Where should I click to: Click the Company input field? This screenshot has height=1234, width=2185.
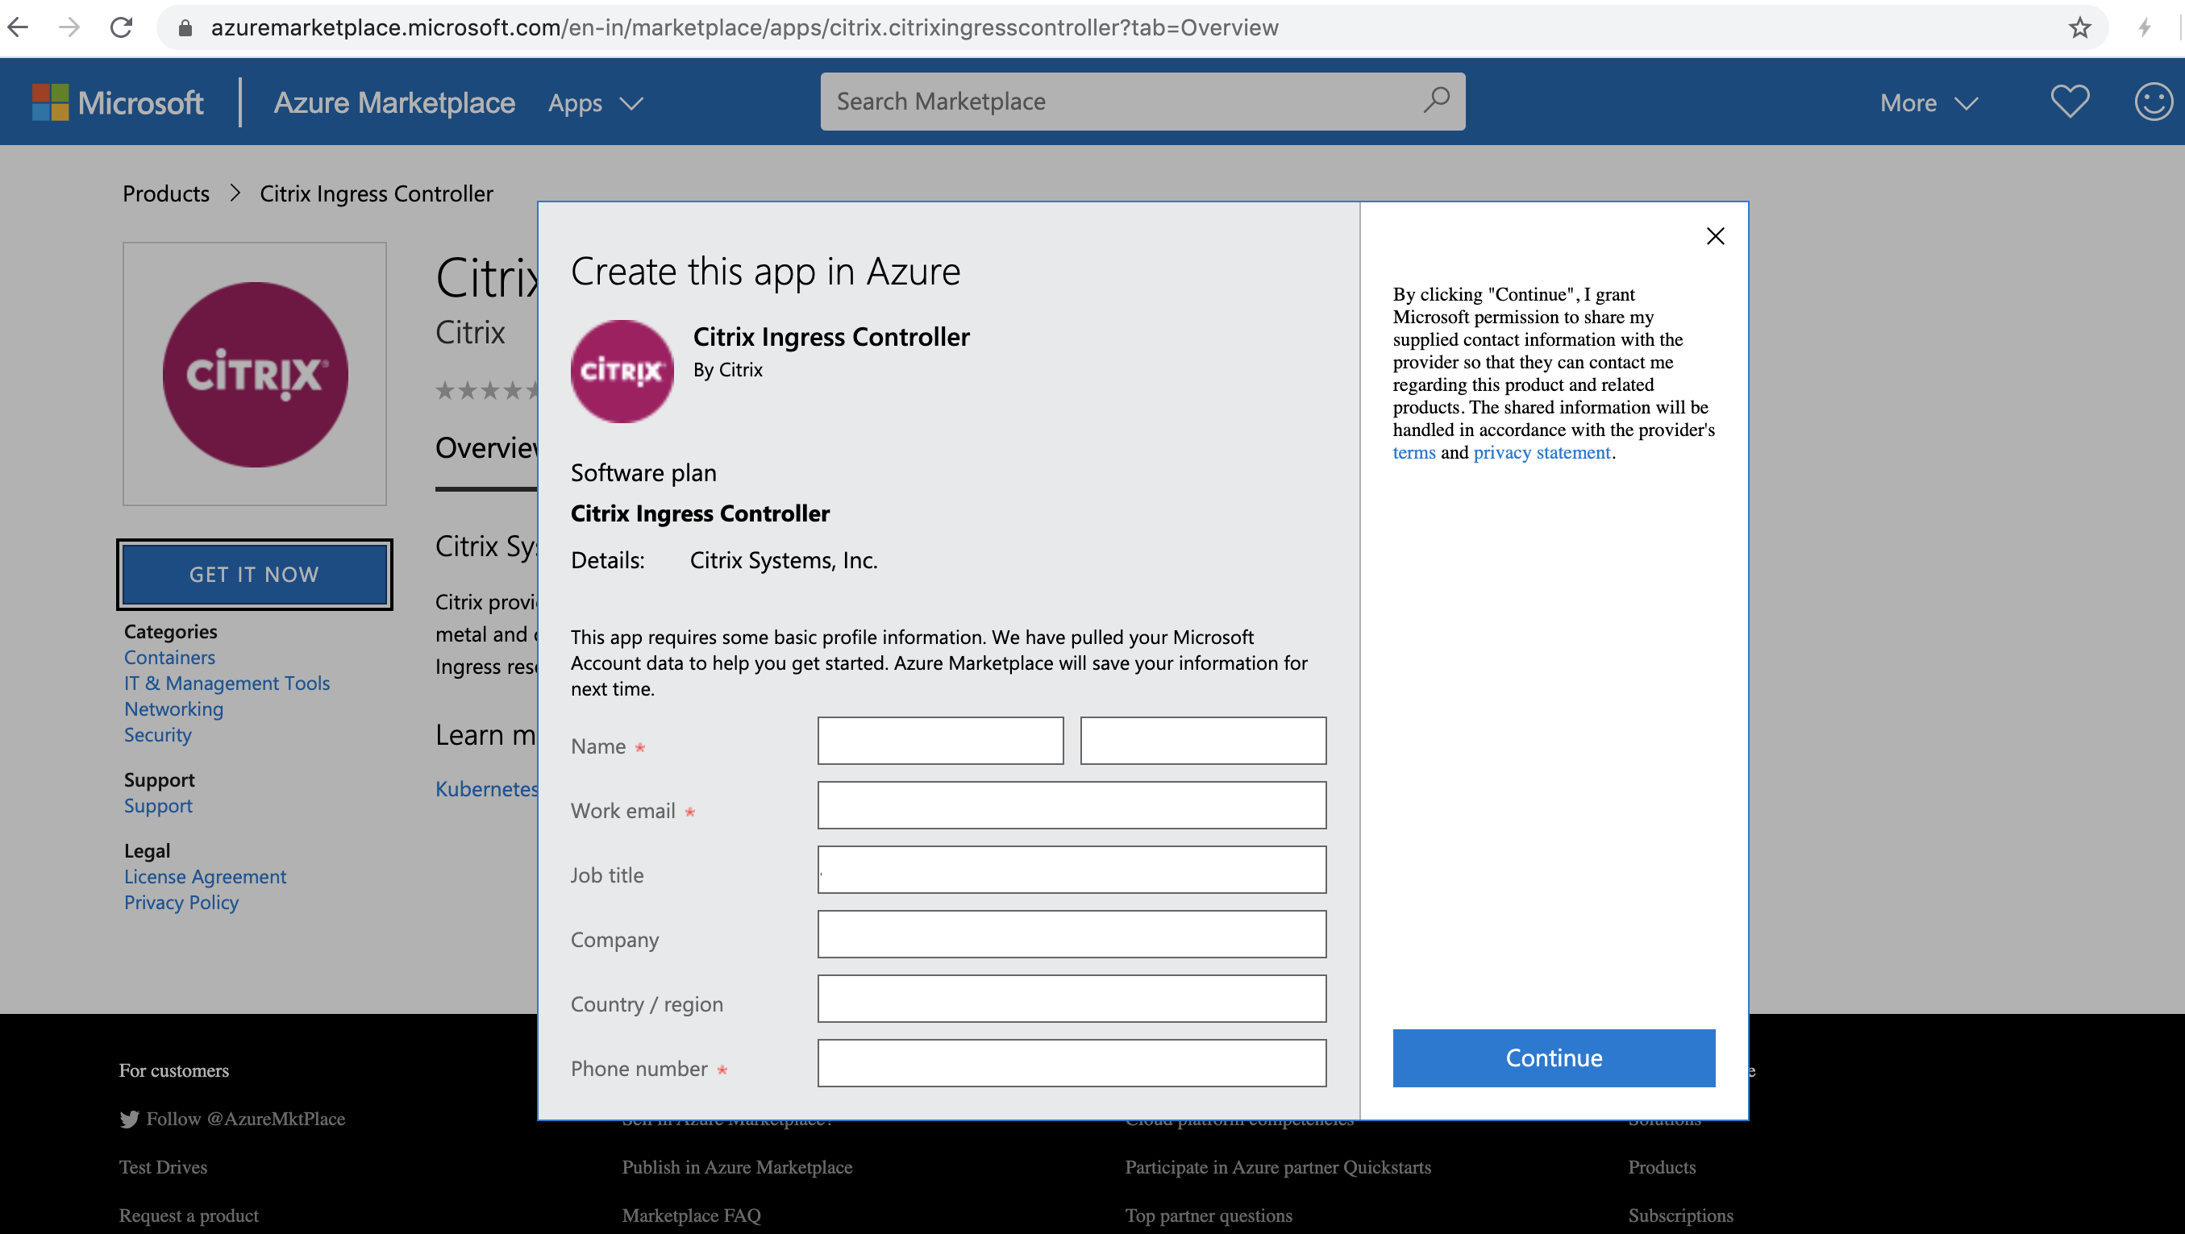pos(1072,934)
